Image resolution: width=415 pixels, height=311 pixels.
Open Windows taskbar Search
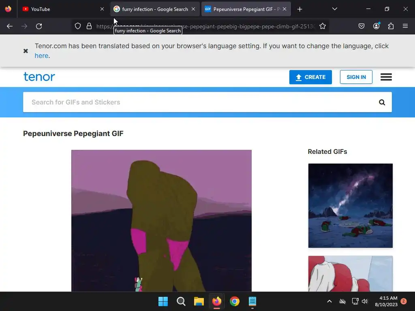[181, 301]
